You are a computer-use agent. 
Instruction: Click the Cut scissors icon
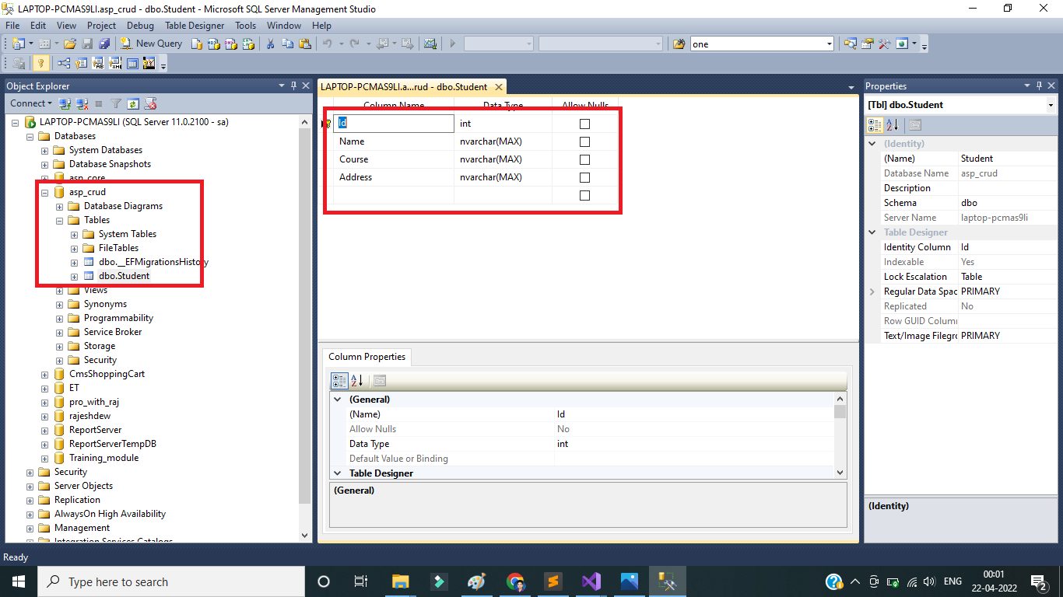(x=270, y=44)
